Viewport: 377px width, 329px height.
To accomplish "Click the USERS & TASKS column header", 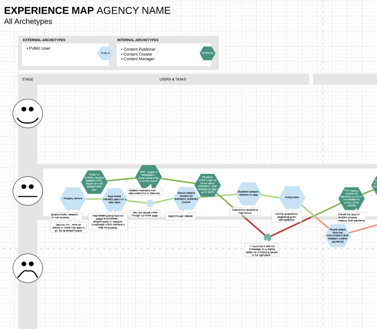I will (x=173, y=79).
